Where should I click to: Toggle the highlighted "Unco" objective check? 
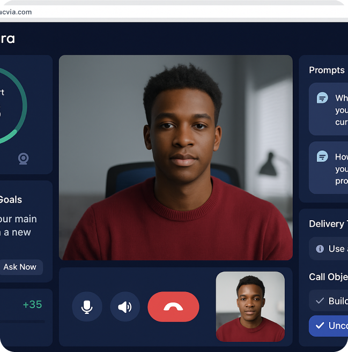[320, 325]
